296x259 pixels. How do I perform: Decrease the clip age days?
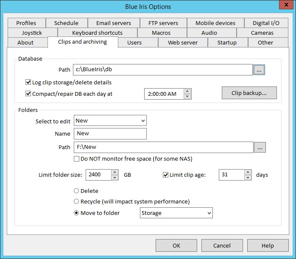click(x=248, y=177)
